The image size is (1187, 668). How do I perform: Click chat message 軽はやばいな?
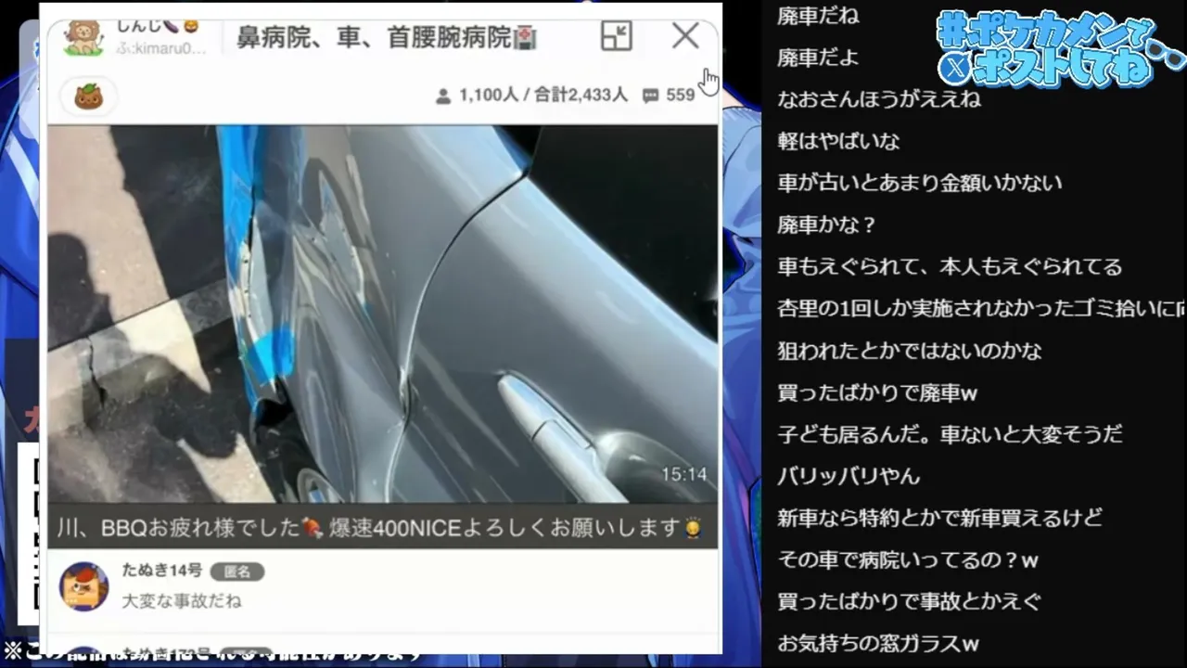click(x=838, y=141)
